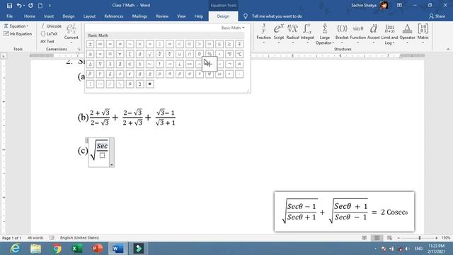
Task: Insert the for-all symbol
Action: 120,54
